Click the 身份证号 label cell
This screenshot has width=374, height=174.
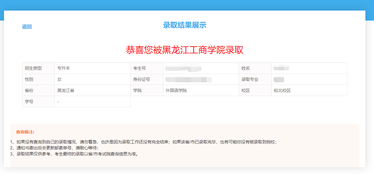[147, 79]
